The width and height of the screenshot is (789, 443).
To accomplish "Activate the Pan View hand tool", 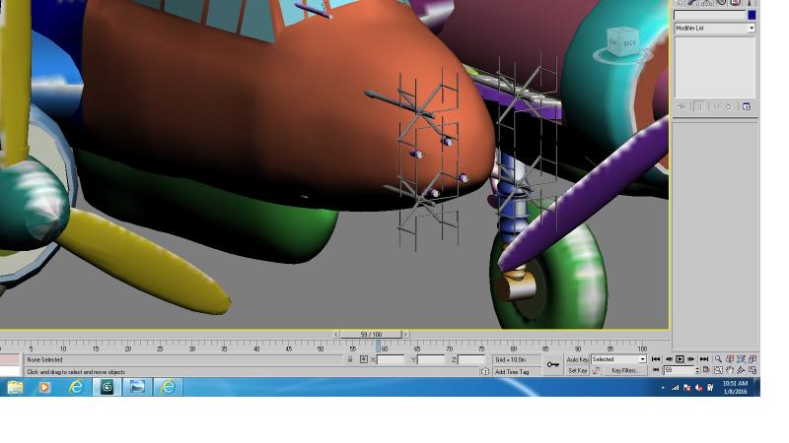I will [x=730, y=370].
